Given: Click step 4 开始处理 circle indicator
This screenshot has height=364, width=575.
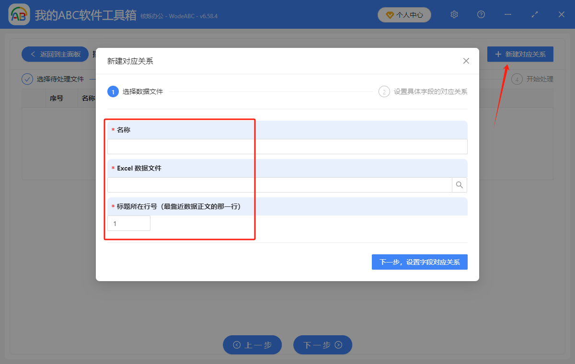Looking at the screenshot, I should point(517,79).
